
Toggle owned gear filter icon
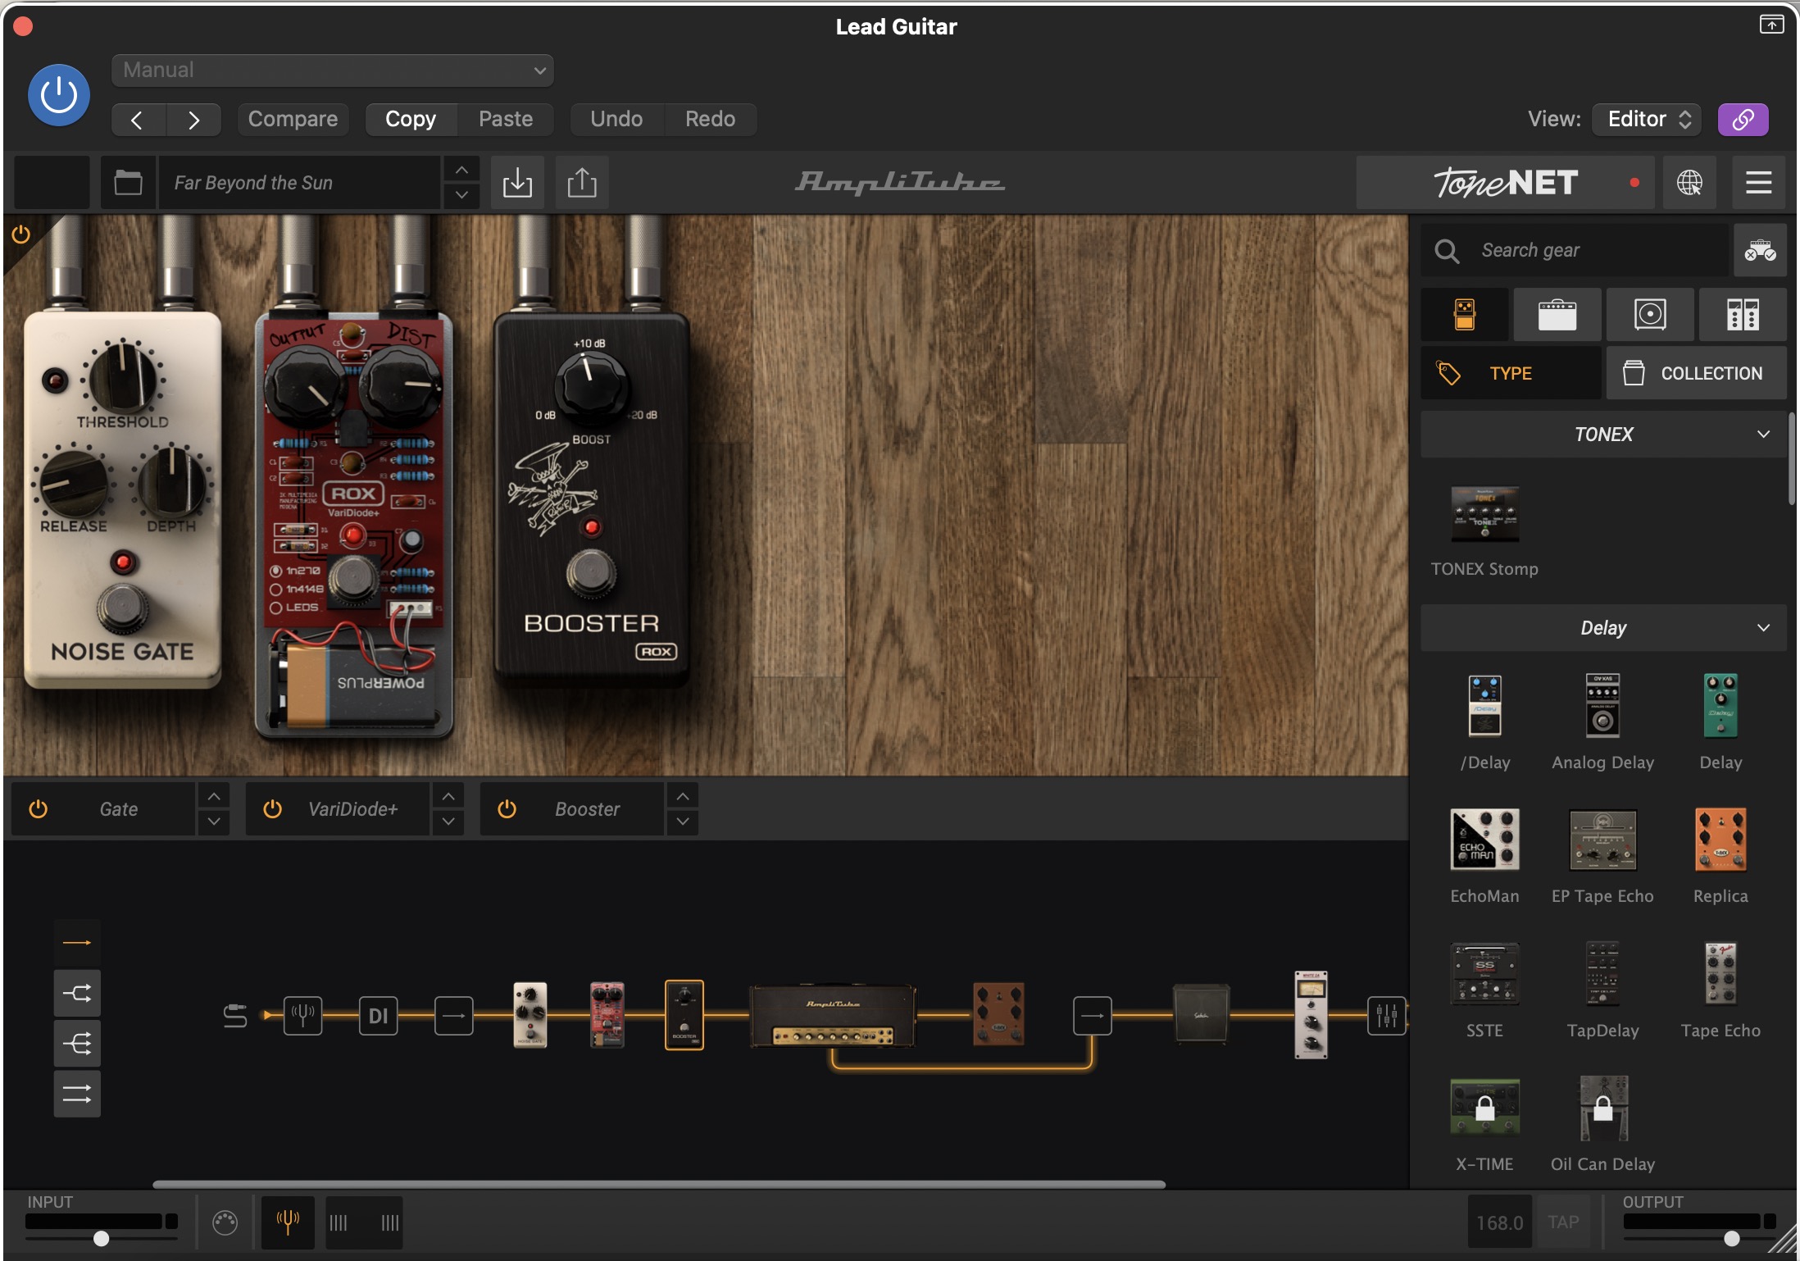point(1760,250)
